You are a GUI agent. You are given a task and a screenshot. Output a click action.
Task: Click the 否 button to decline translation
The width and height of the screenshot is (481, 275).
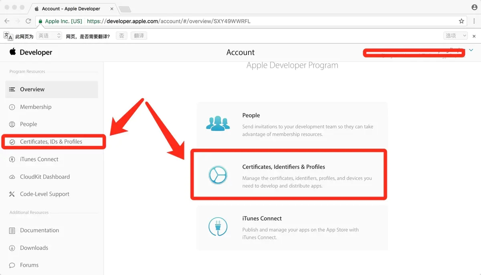click(x=122, y=36)
